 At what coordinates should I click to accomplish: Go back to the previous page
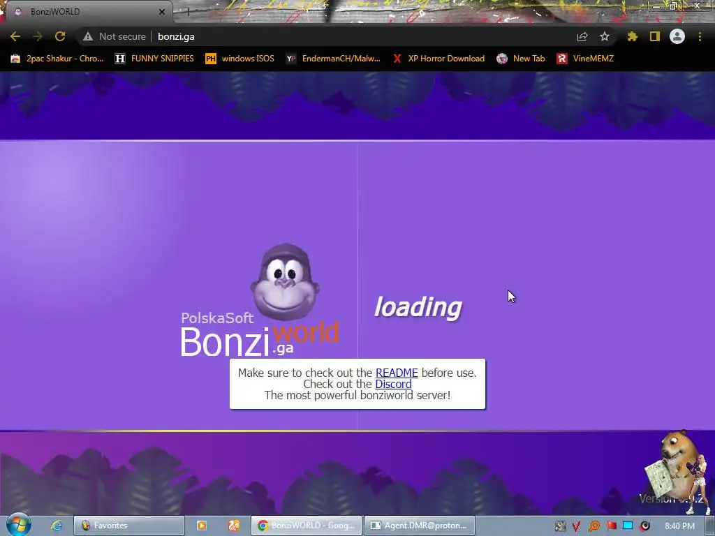click(15, 36)
